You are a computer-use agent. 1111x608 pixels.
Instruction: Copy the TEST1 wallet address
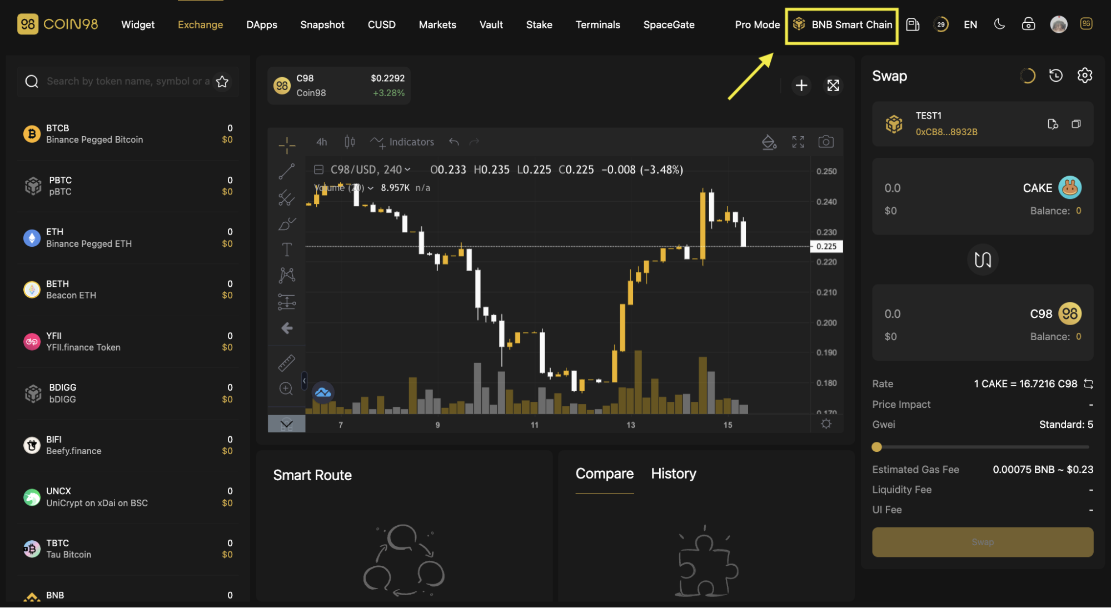click(x=1076, y=124)
